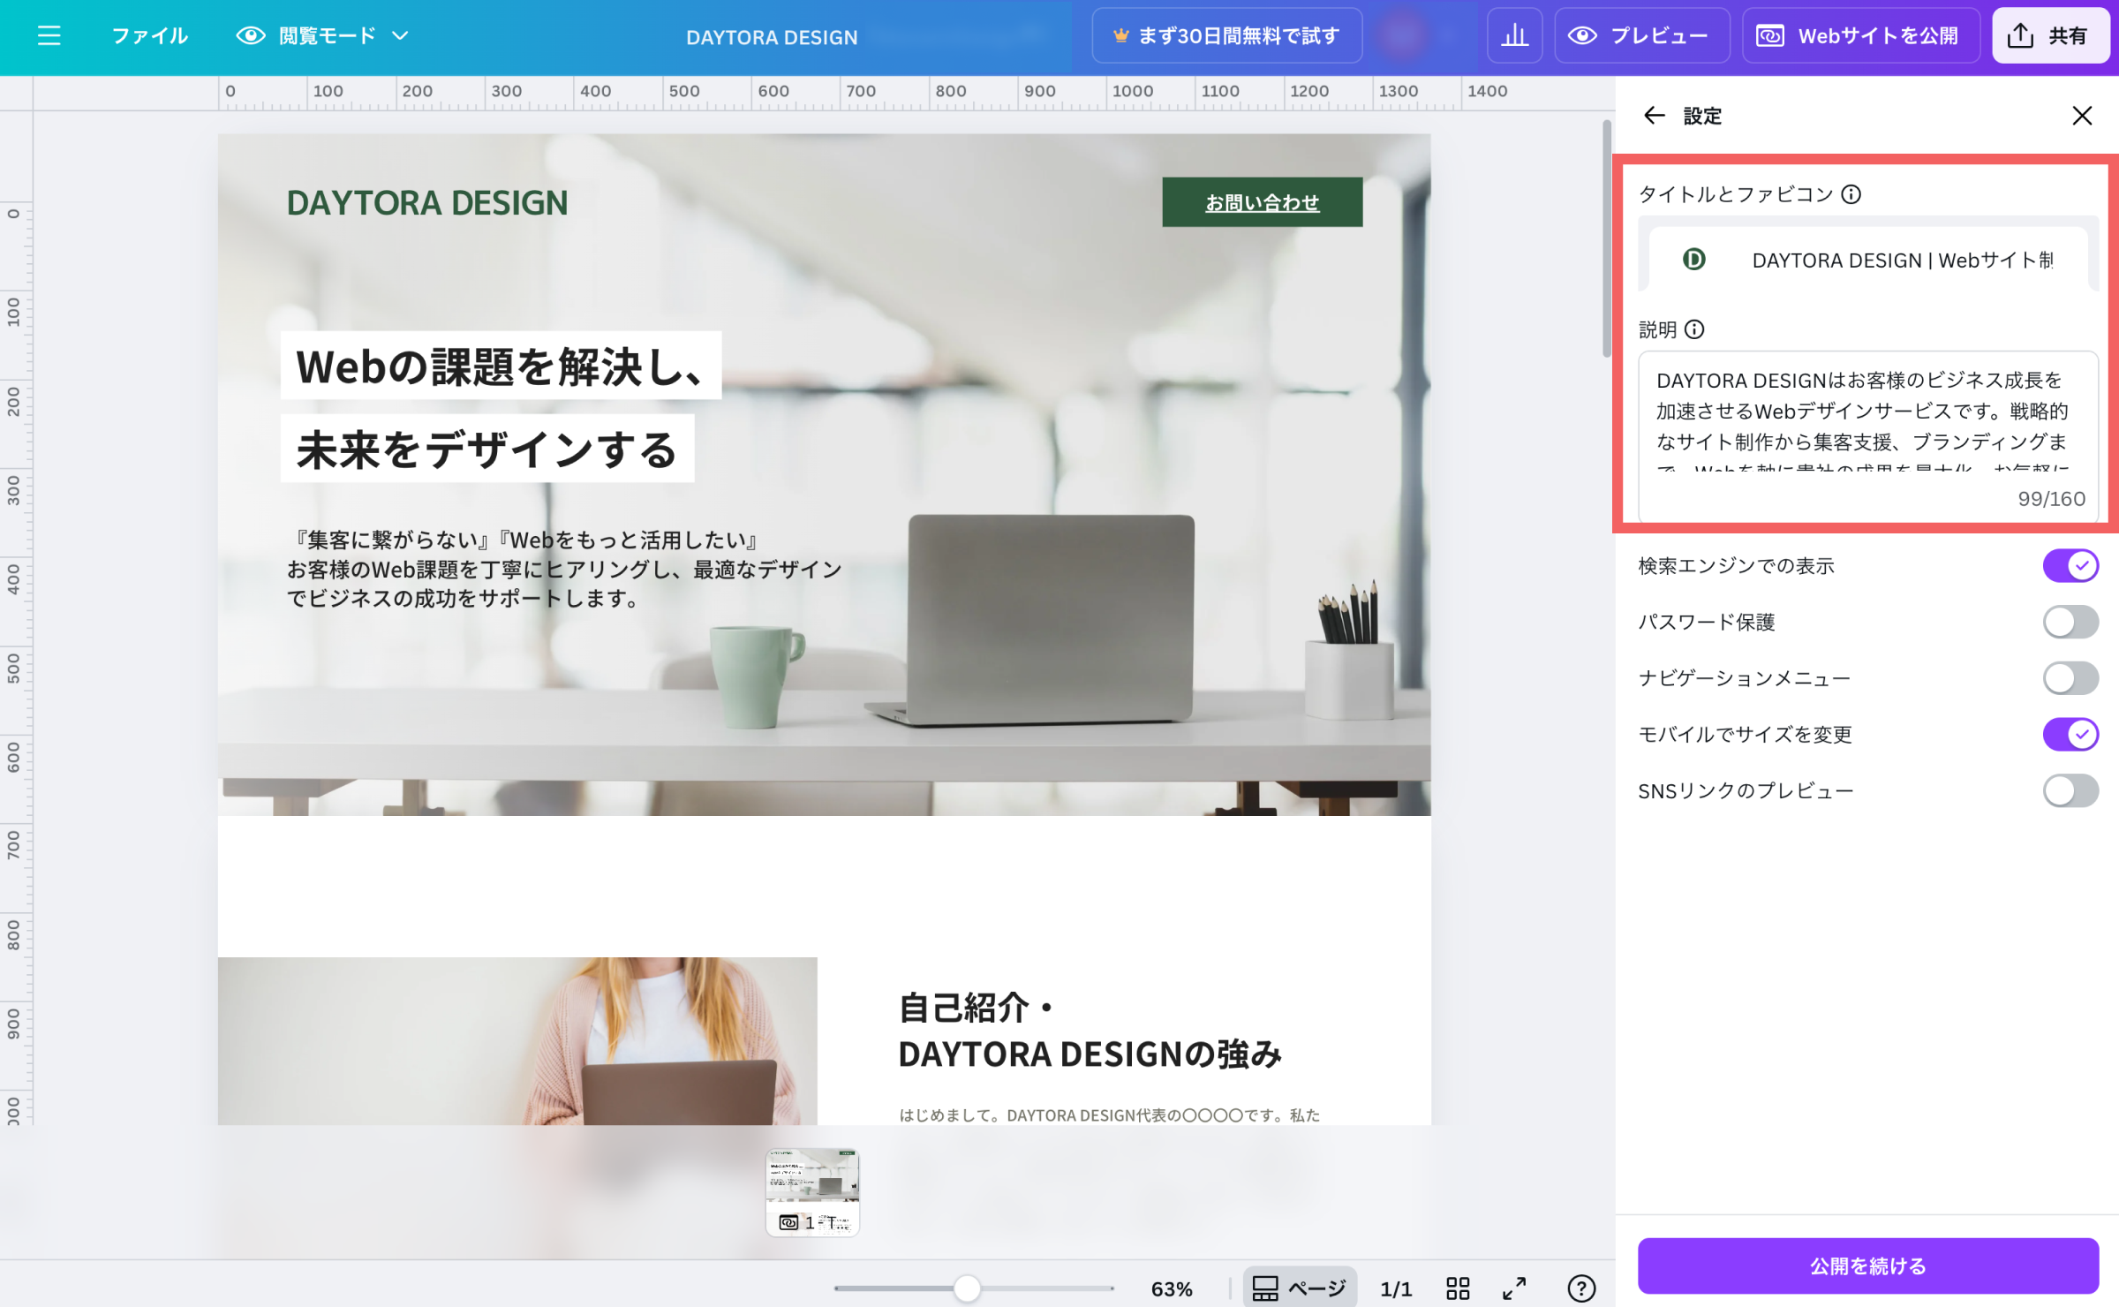The width and height of the screenshot is (2119, 1307).
Task: Click the eye icon in 閲覧モード
Action: [x=251, y=35]
